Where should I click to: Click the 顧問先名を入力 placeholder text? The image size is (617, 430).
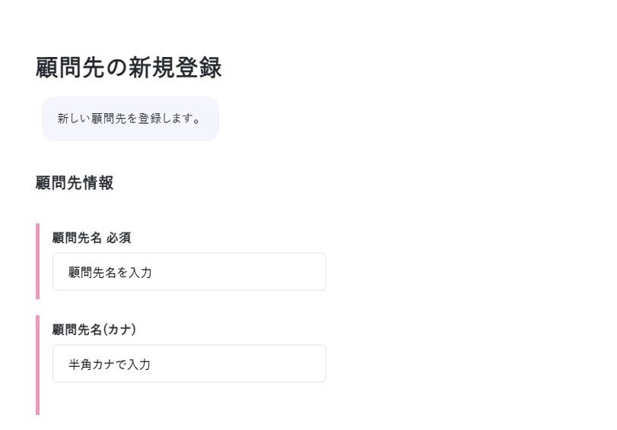(110, 272)
